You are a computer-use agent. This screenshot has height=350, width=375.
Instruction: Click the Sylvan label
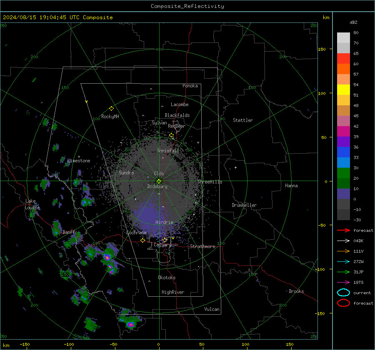(159, 123)
